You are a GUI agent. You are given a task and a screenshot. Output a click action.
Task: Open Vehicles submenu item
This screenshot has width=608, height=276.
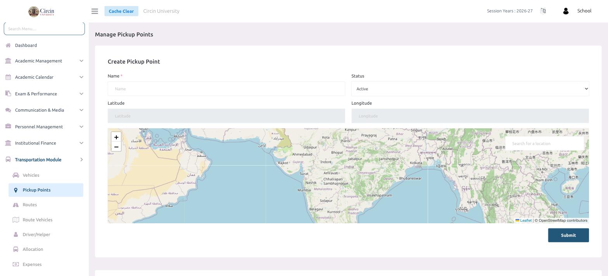(31, 175)
